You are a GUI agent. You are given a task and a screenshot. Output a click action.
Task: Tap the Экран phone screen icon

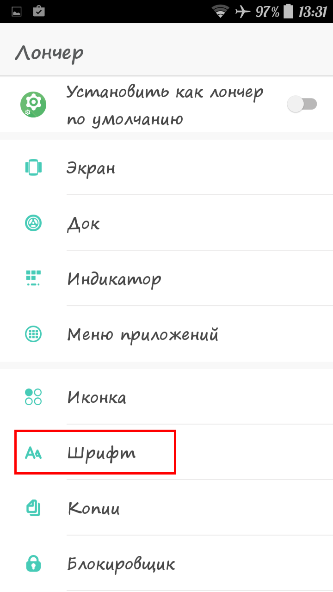[33, 167]
